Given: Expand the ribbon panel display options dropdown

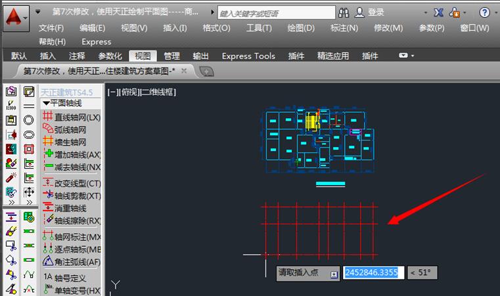Looking at the screenshot, I should (x=407, y=56).
